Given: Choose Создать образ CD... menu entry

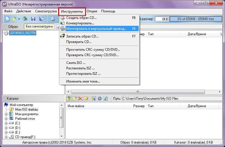Looking at the screenshot, I should 99,18.
